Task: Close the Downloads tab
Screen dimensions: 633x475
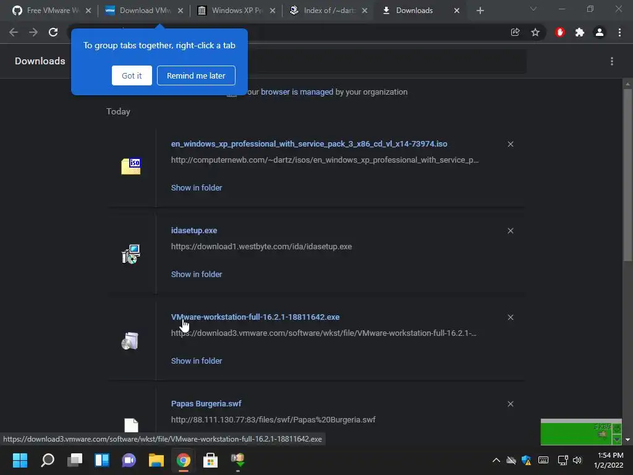Action: (457, 11)
